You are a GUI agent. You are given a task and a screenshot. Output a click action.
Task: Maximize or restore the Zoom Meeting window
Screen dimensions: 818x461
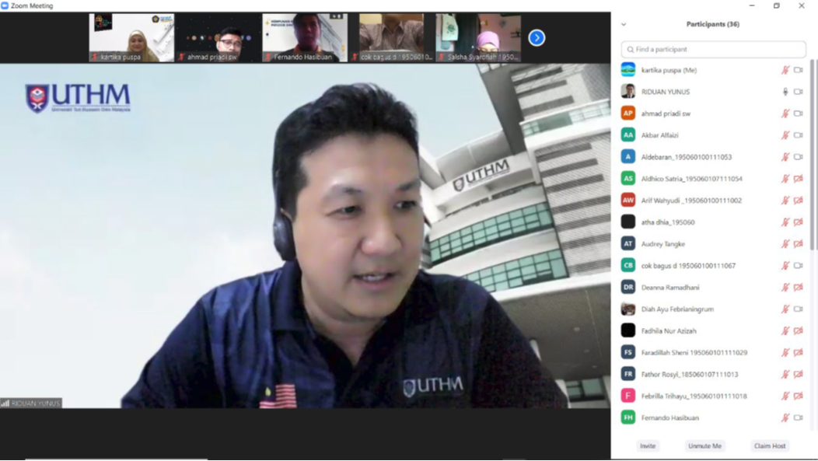point(776,5)
